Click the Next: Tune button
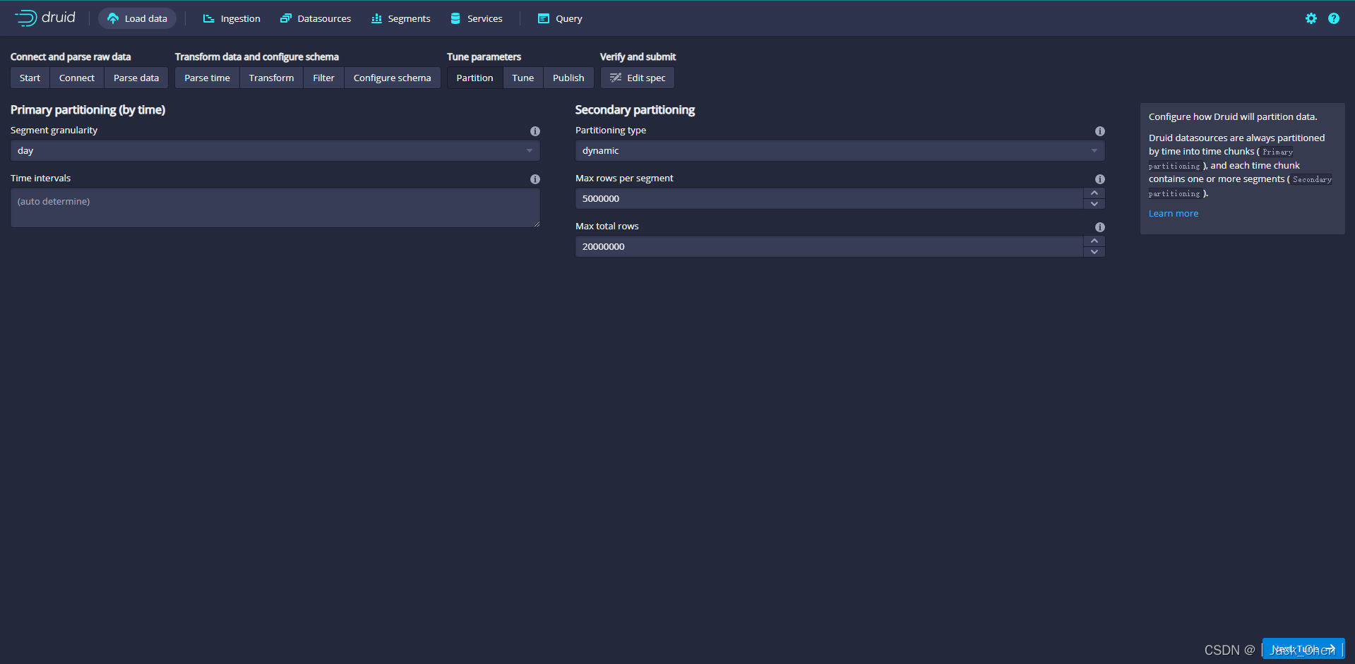Image resolution: width=1355 pixels, height=664 pixels. [1303, 649]
